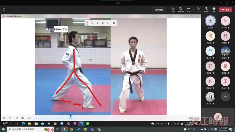
Task: Open Edge in the shared screen's taskbar
Action: (x=23, y=123)
